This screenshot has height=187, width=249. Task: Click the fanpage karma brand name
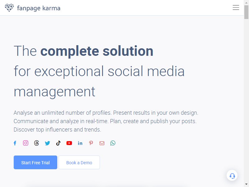tap(39, 8)
